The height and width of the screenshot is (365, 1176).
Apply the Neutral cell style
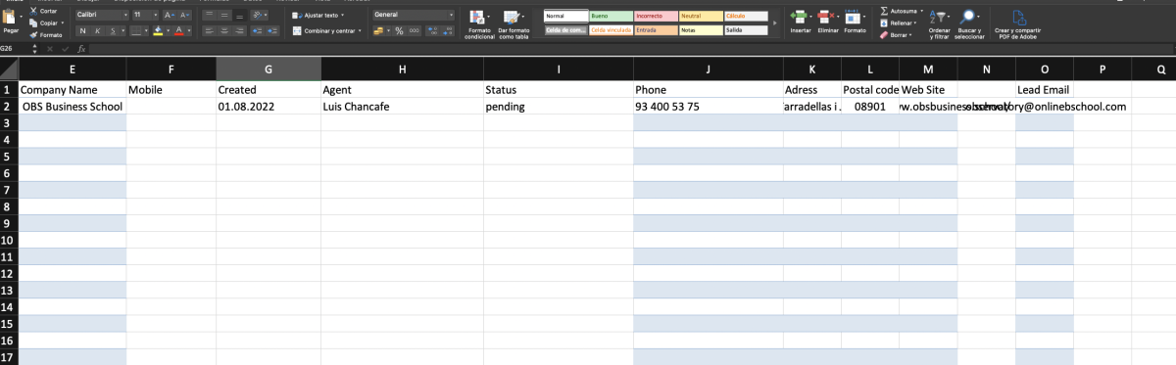pyautogui.click(x=701, y=17)
